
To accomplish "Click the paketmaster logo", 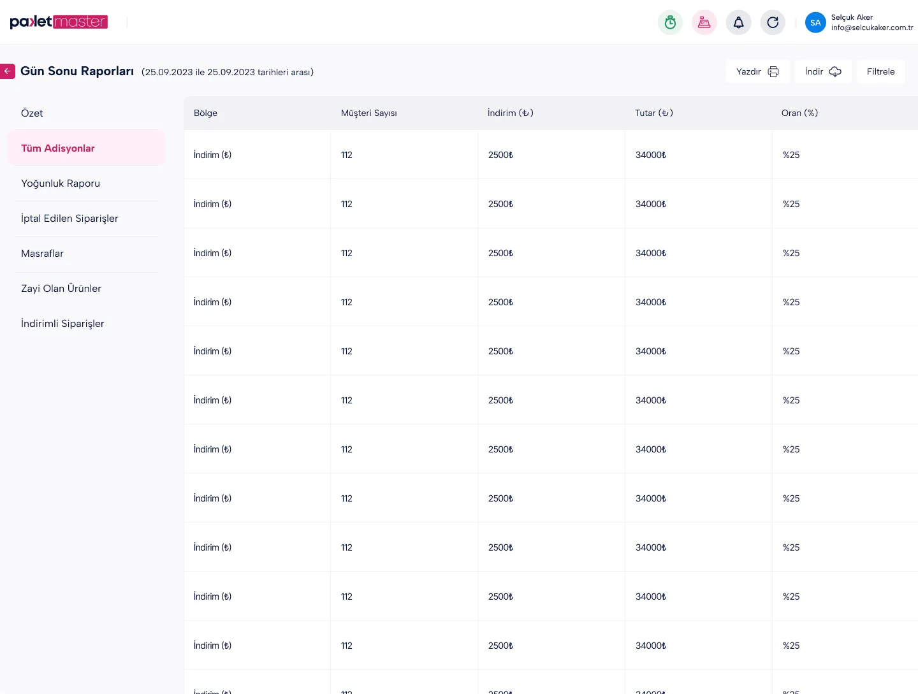I will coord(59,22).
